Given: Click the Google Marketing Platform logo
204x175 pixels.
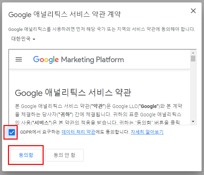Looking at the screenshot, I should (79, 60).
